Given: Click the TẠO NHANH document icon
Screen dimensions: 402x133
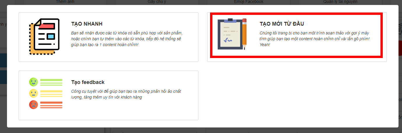Looking at the screenshot, I should click(x=44, y=36).
